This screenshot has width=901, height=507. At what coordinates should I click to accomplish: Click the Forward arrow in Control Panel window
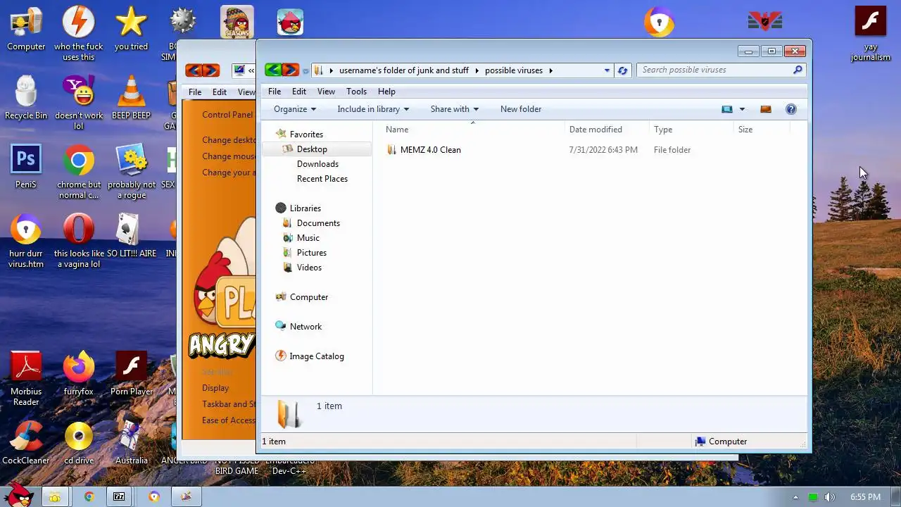pyautogui.click(x=210, y=70)
